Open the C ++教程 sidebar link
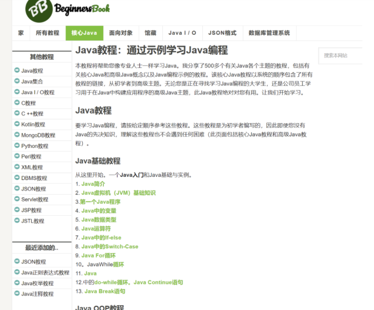This screenshot has width=374, height=310. [32, 113]
